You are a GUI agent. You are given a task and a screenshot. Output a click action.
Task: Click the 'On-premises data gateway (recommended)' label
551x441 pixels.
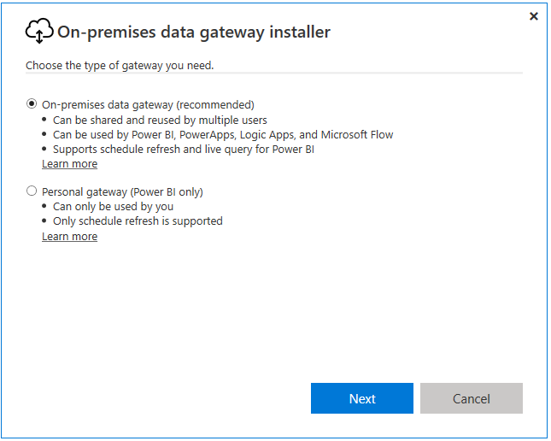(x=148, y=105)
